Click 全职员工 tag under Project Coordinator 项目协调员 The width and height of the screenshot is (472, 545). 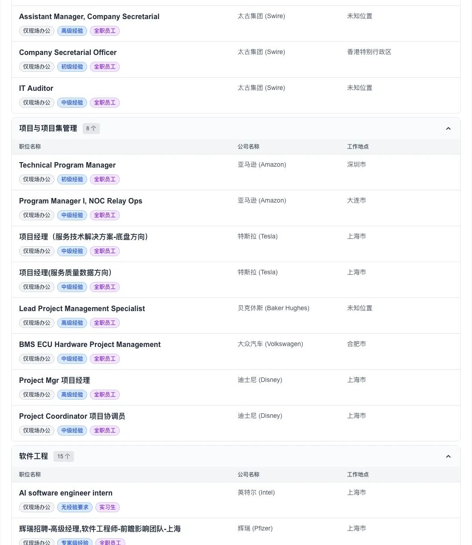tap(105, 431)
